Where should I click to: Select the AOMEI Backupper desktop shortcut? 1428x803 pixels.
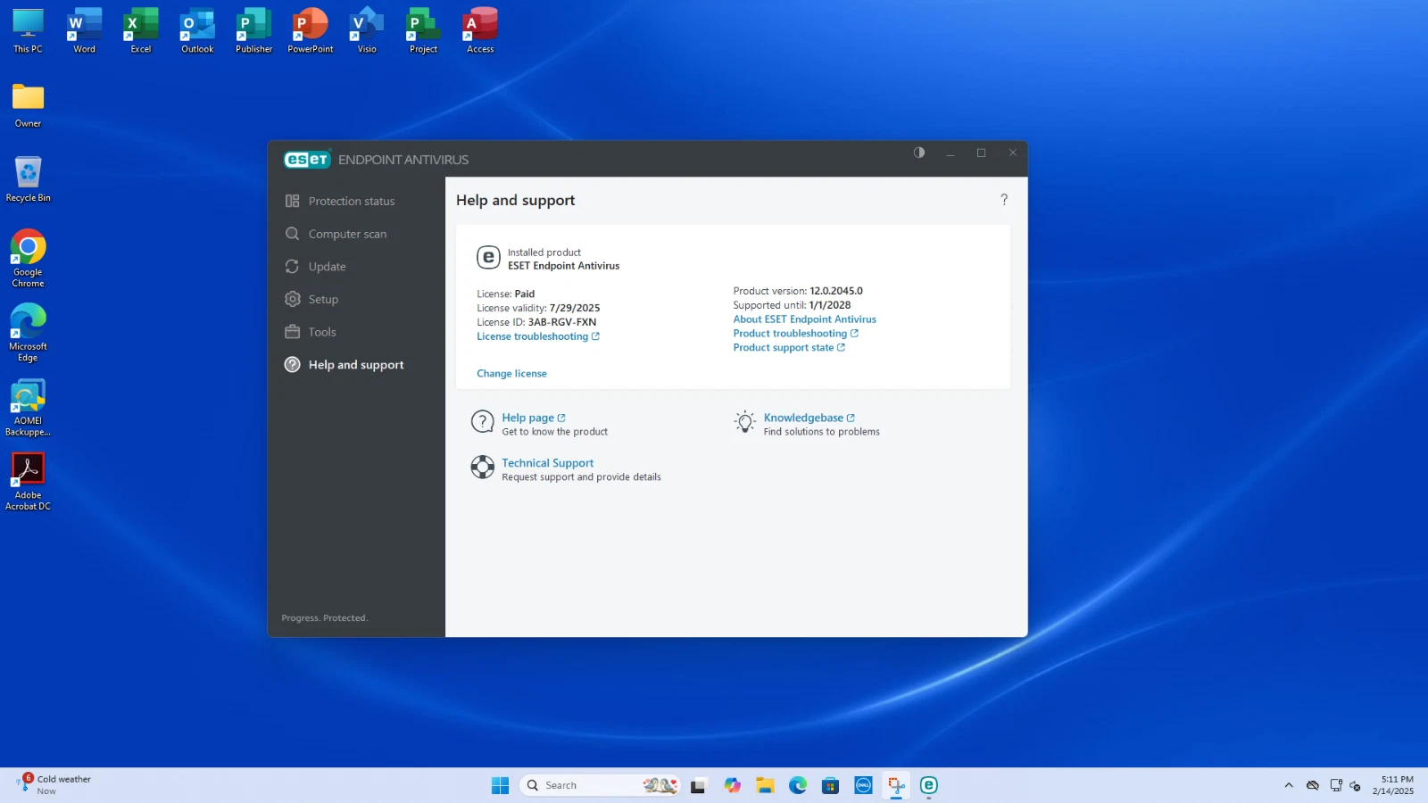[28, 408]
